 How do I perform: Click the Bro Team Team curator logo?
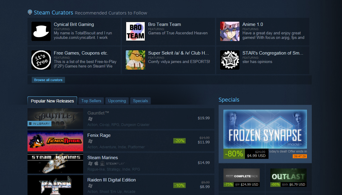click(x=135, y=31)
